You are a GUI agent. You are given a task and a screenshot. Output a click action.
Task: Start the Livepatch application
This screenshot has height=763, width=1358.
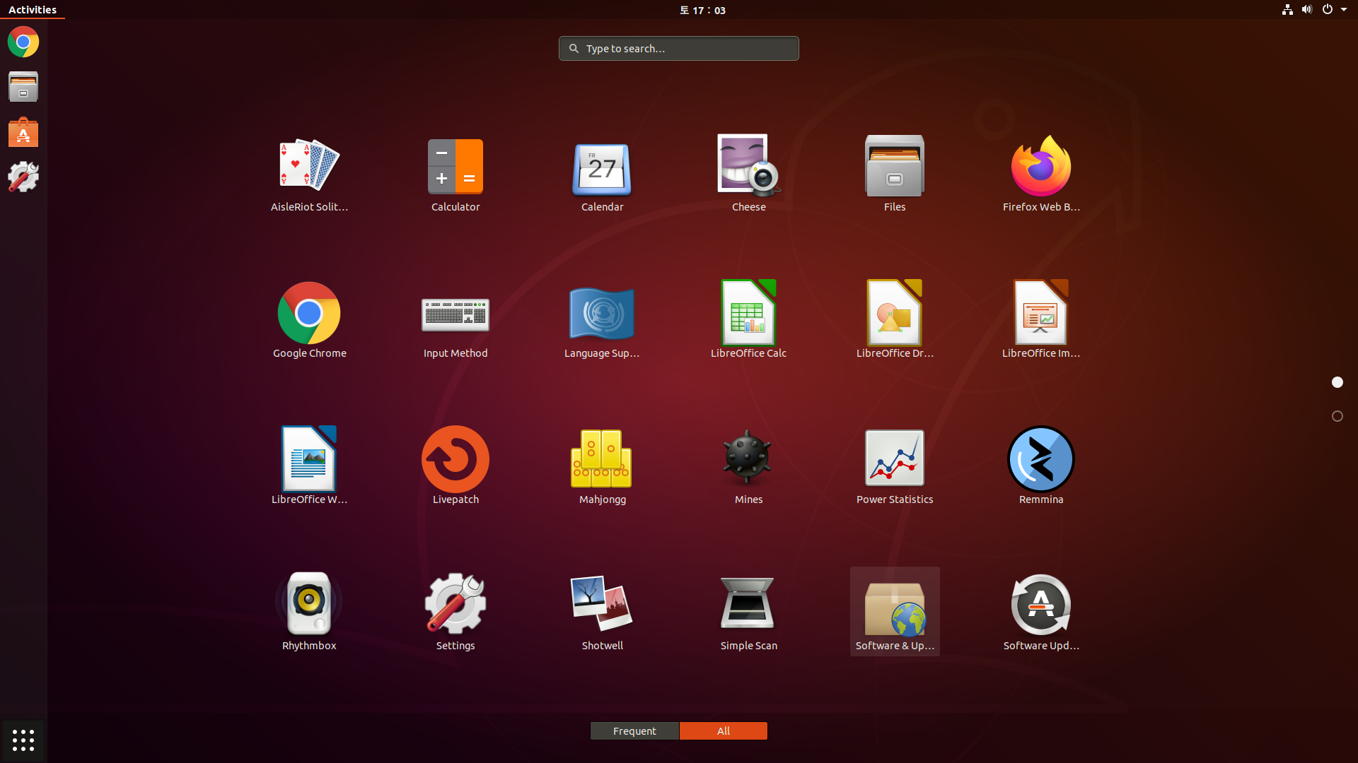pyautogui.click(x=455, y=460)
